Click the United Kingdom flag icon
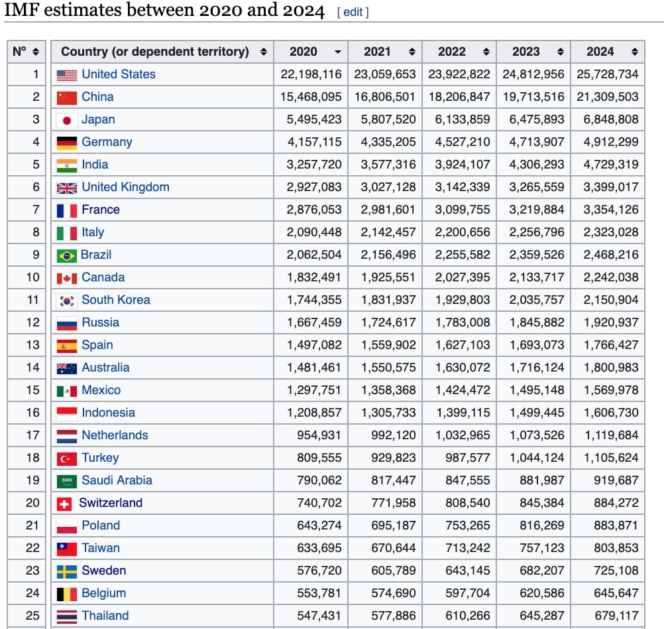The image size is (664, 629). [67, 187]
